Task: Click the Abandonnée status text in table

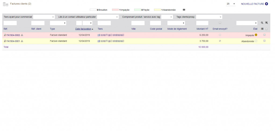Action: pos(248,42)
